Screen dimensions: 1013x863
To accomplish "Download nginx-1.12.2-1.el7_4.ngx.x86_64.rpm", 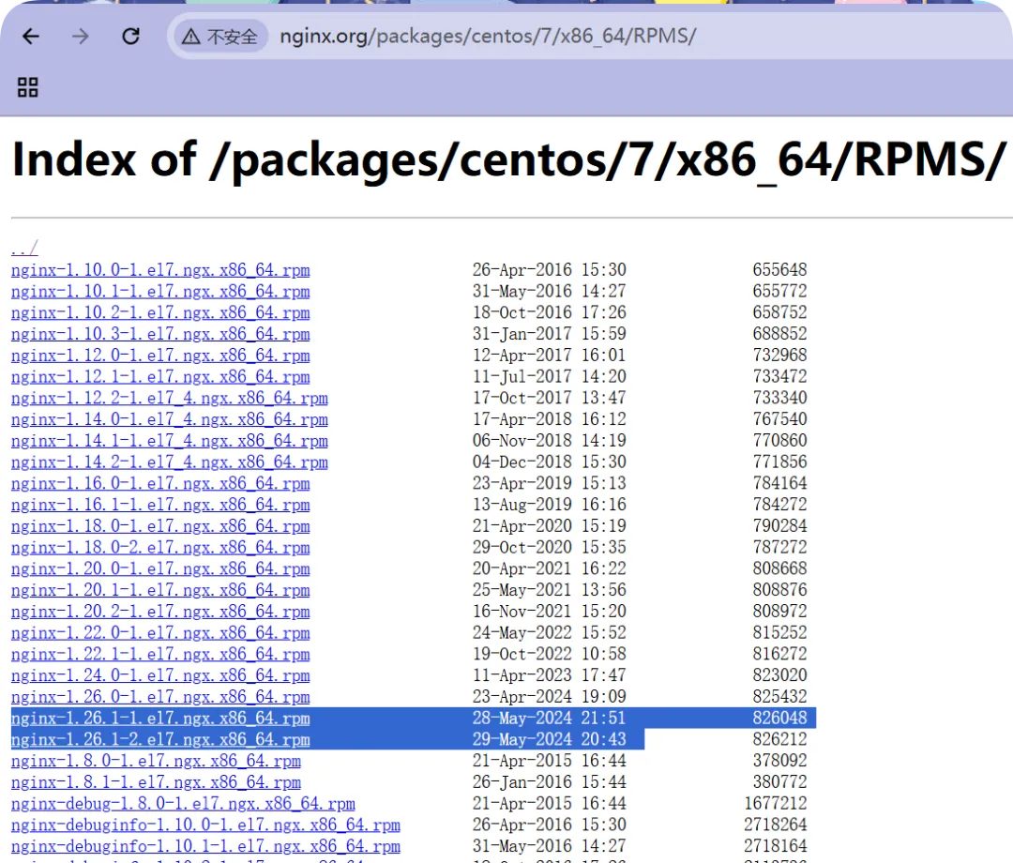I will tap(169, 398).
